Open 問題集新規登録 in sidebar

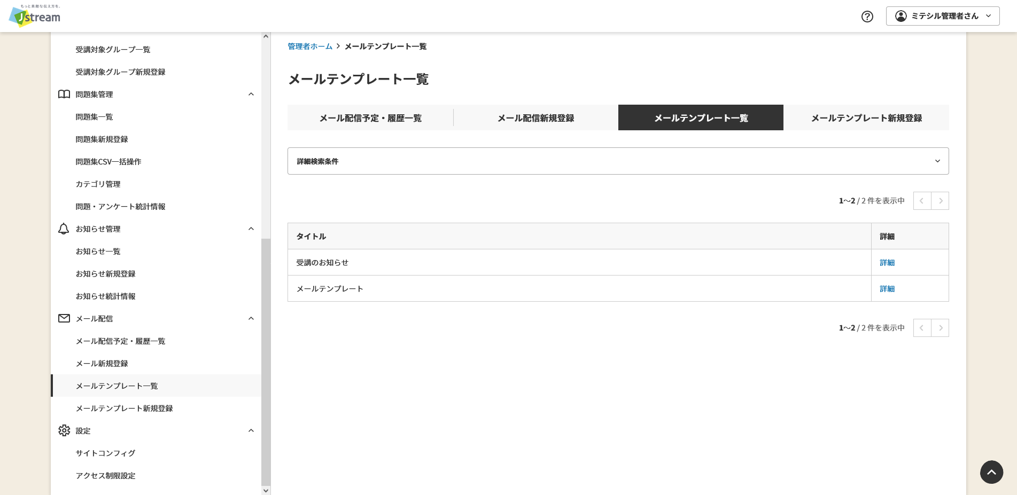point(102,139)
